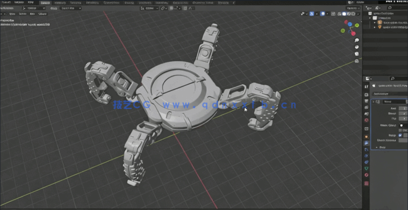Open the Particles properties tab
This screenshot has height=210, width=408.
pyautogui.click(x=366, y=149)
